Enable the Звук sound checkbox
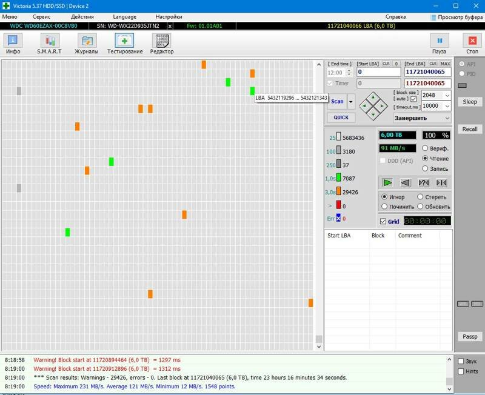 pyautogui.click(x=461, y=361)
